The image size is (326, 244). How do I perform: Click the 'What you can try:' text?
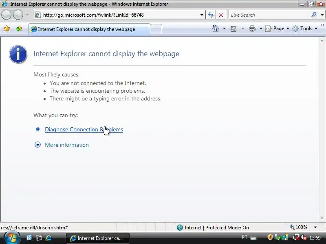point(55,115)
